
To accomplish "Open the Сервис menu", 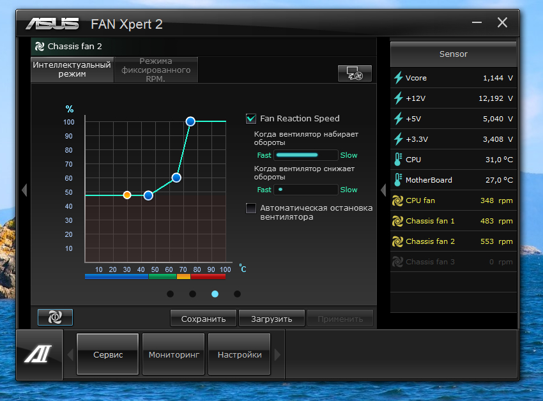I will [108, 354].
